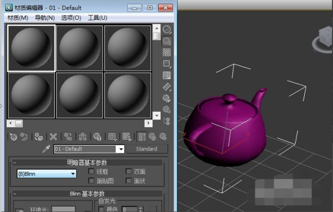The height and width of the screenshot is (212, 333).
Task: Reset map with the X icon
Action: pyautogui.click(x=53, y=137)
